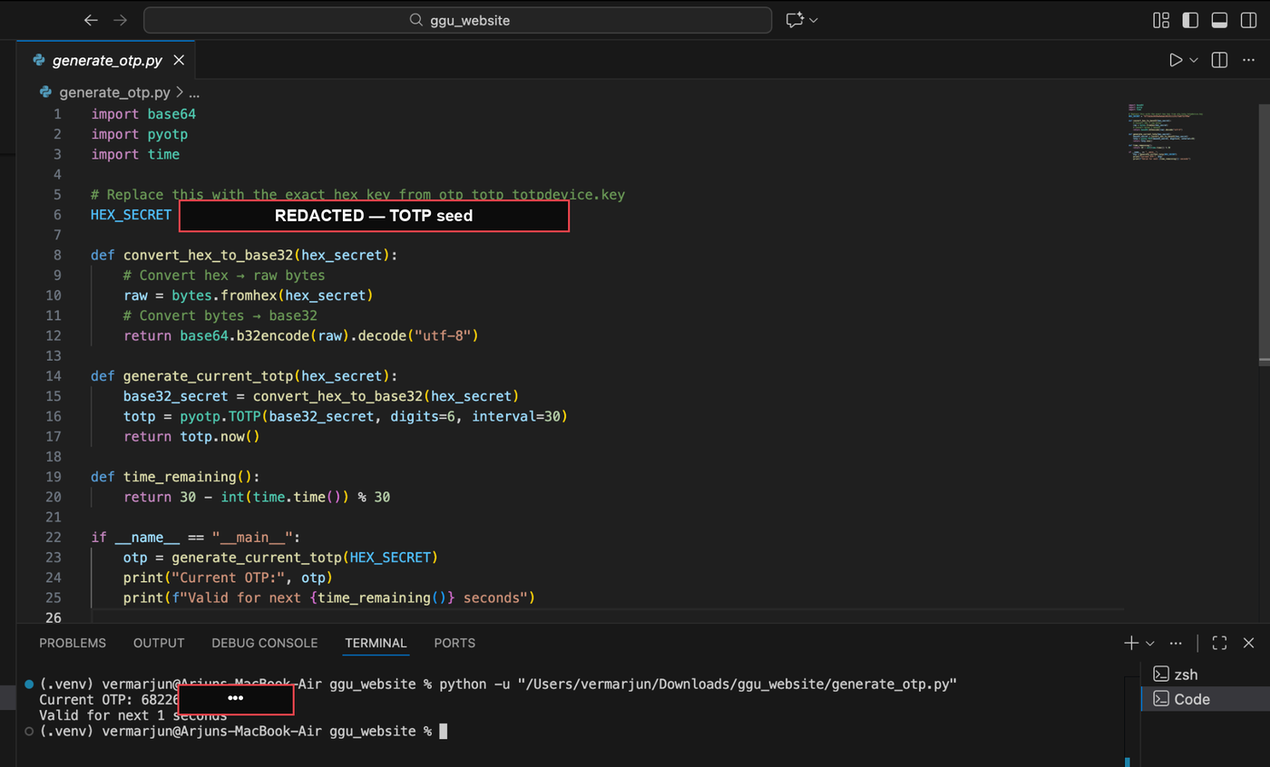
Task: Open editor More Actions ellipsis
Action: coord(1248,60)
